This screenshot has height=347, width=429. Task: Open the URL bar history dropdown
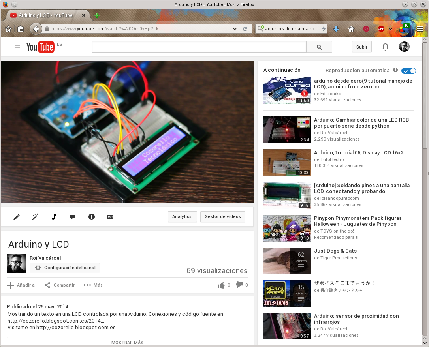coord(235,29)
